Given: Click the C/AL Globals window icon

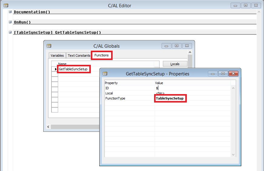Looking at the screenshot, I should pos(49,46).
